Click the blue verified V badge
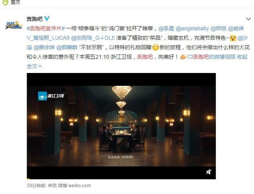254x194 pixels. [47, 19]
